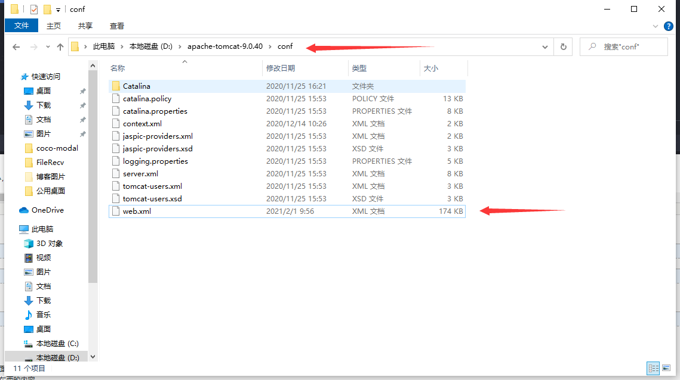Select the web.xml file icon
Viewport: 680px width, 380px height.
coord(116,211)
